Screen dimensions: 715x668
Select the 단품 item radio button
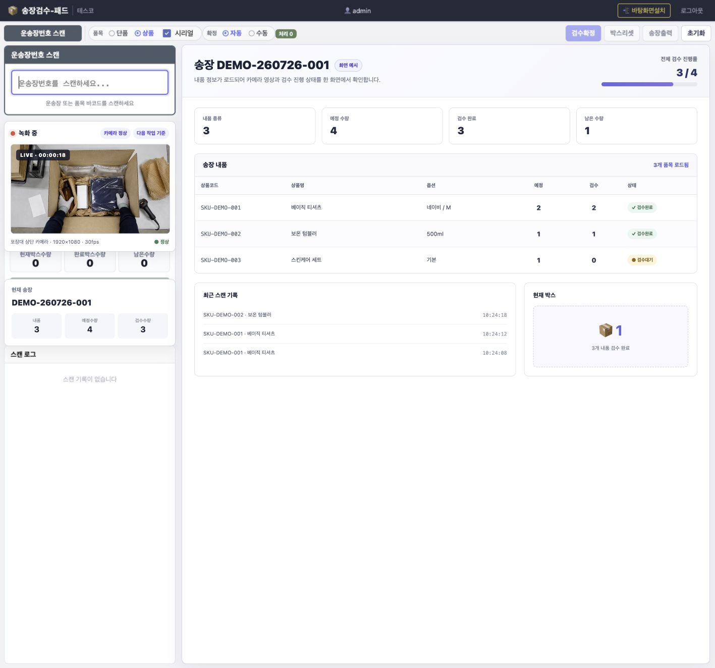pos(112,33)
